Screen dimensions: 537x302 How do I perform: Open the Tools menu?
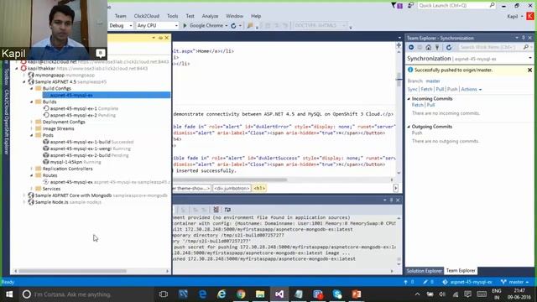tap(172, 16)
